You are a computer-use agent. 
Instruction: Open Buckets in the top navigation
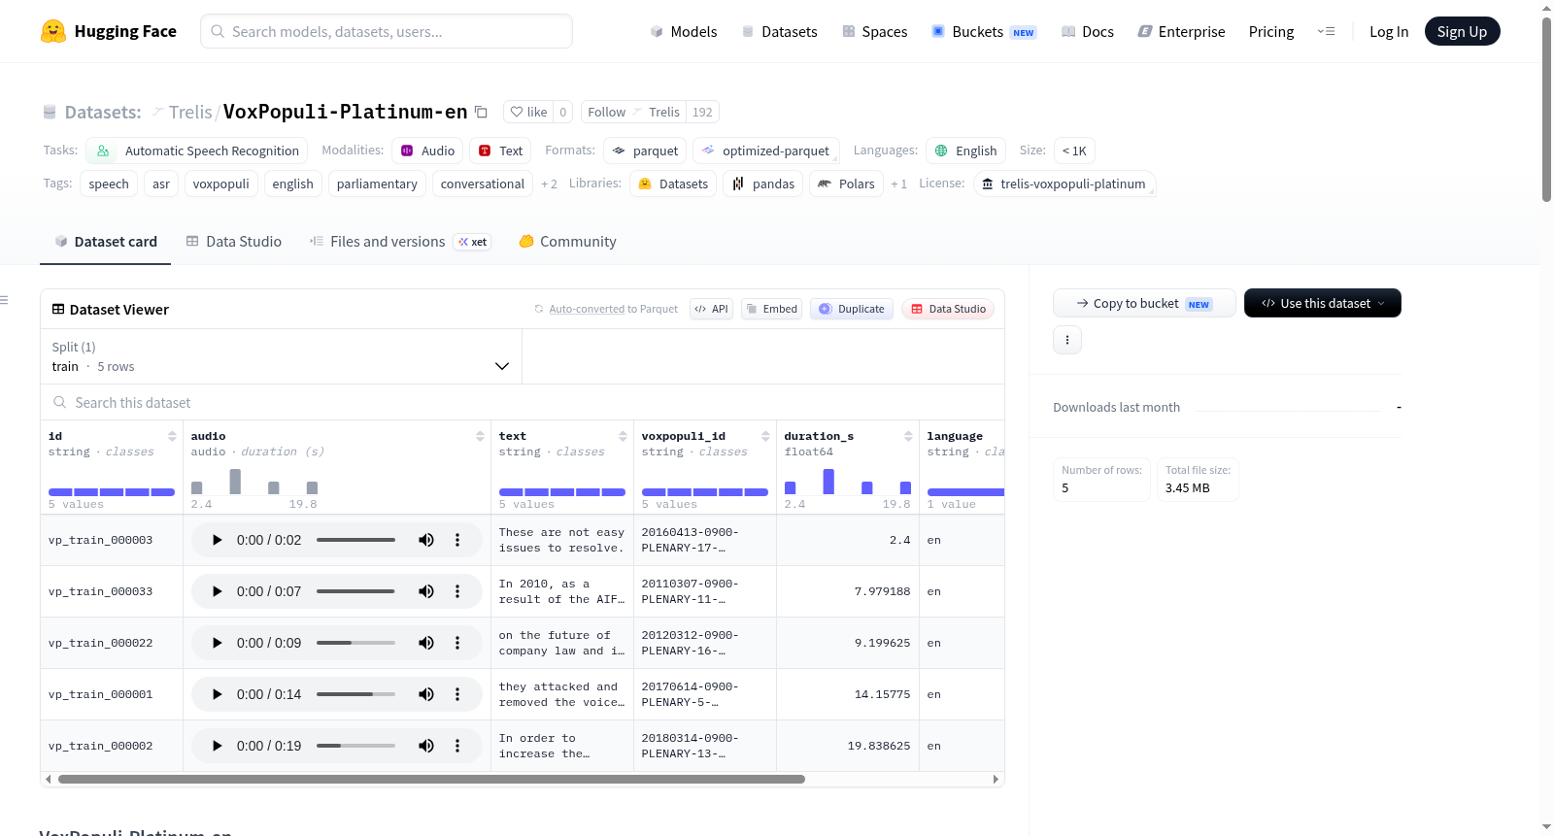point(984,32)
